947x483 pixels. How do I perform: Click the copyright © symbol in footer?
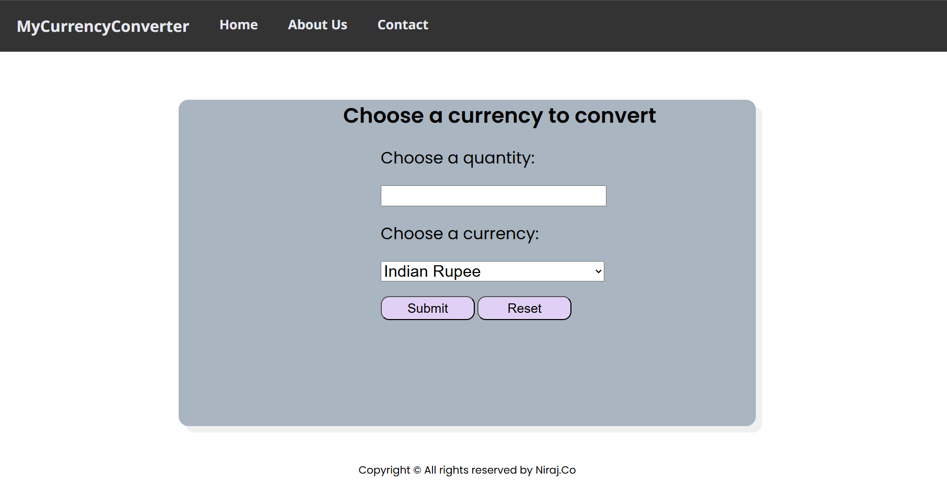point(417,470)
